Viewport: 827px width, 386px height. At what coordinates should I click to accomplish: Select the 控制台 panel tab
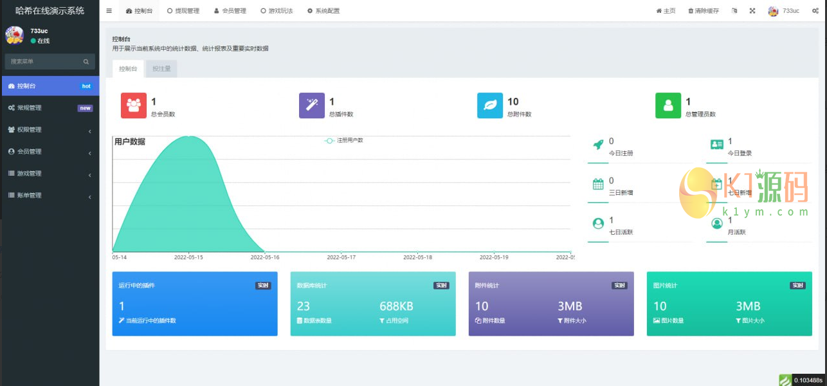click(x=128, y=69)
